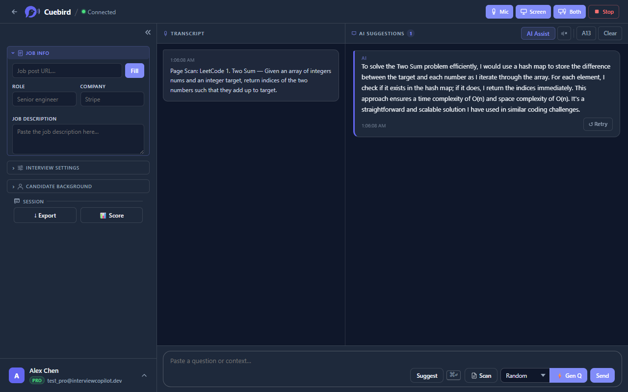Image resolution: width=628 pixels, height=392 pixels.
Task: Click the Page Scan transcript entry
Action: (251, 75)
